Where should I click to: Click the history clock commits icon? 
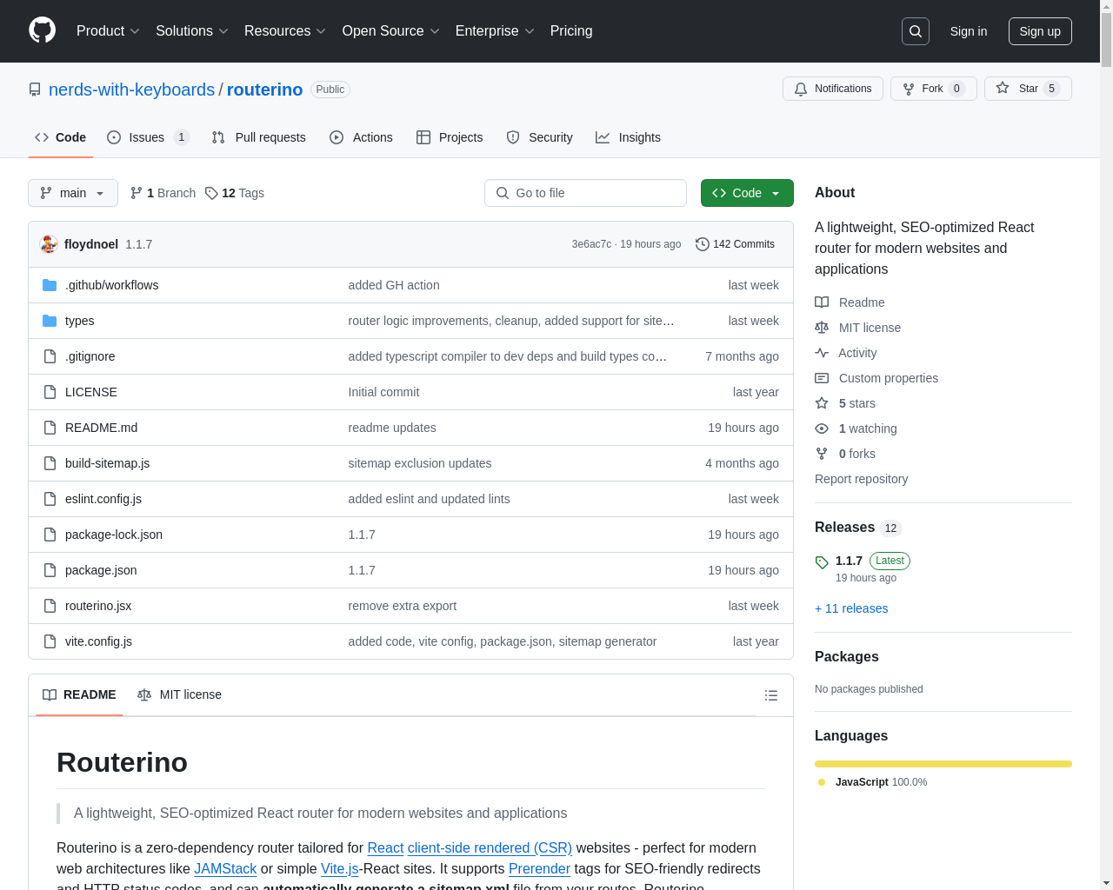coord(703,244)
